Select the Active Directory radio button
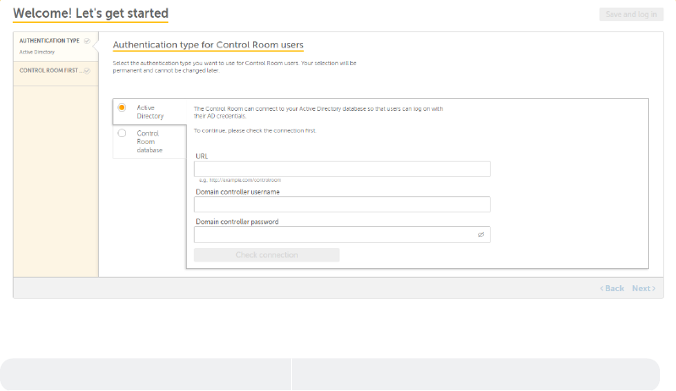 (x=122, y=107)
